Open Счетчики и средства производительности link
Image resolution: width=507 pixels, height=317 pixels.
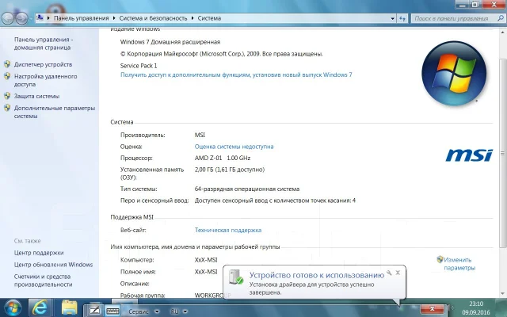coord(43,281)
